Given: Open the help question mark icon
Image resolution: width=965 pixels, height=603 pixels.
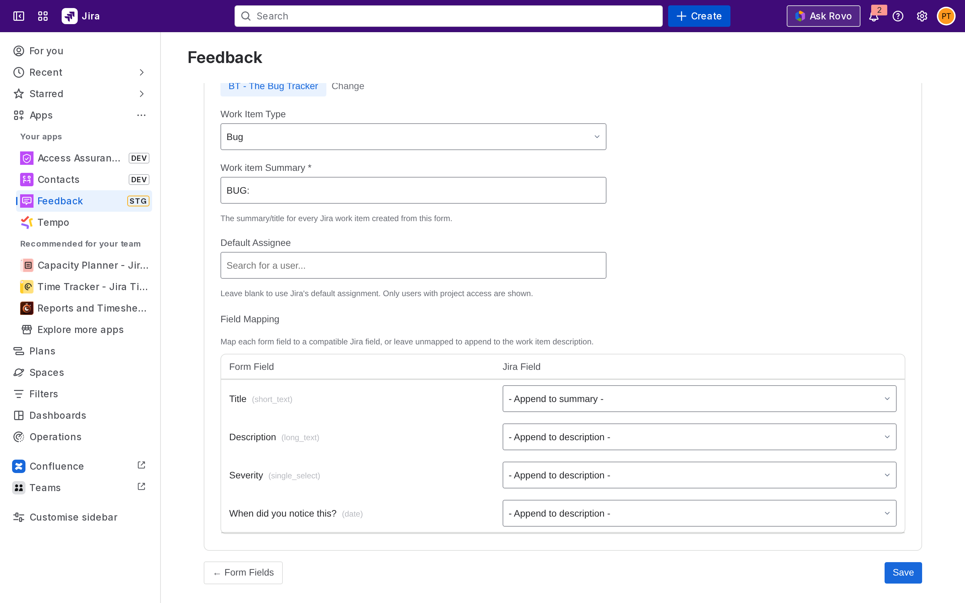Looking at the screenshot, I should (x=898, y=16).
